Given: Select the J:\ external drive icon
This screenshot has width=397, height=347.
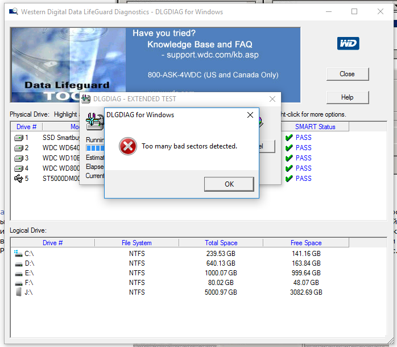Looking at the screenshot, I should click(18, 292).
